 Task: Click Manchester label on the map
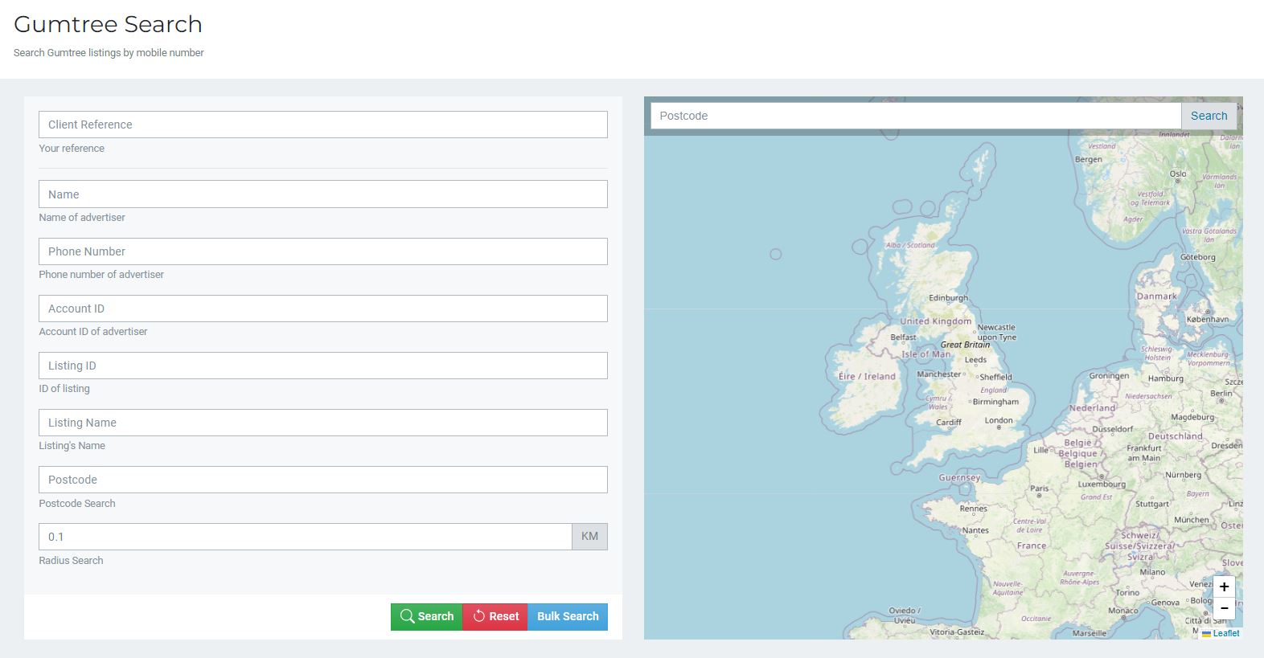[939, 374]
